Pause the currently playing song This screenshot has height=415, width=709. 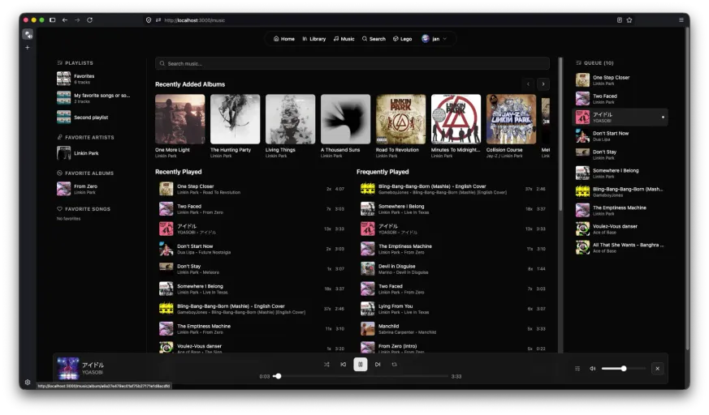[361, 365]
